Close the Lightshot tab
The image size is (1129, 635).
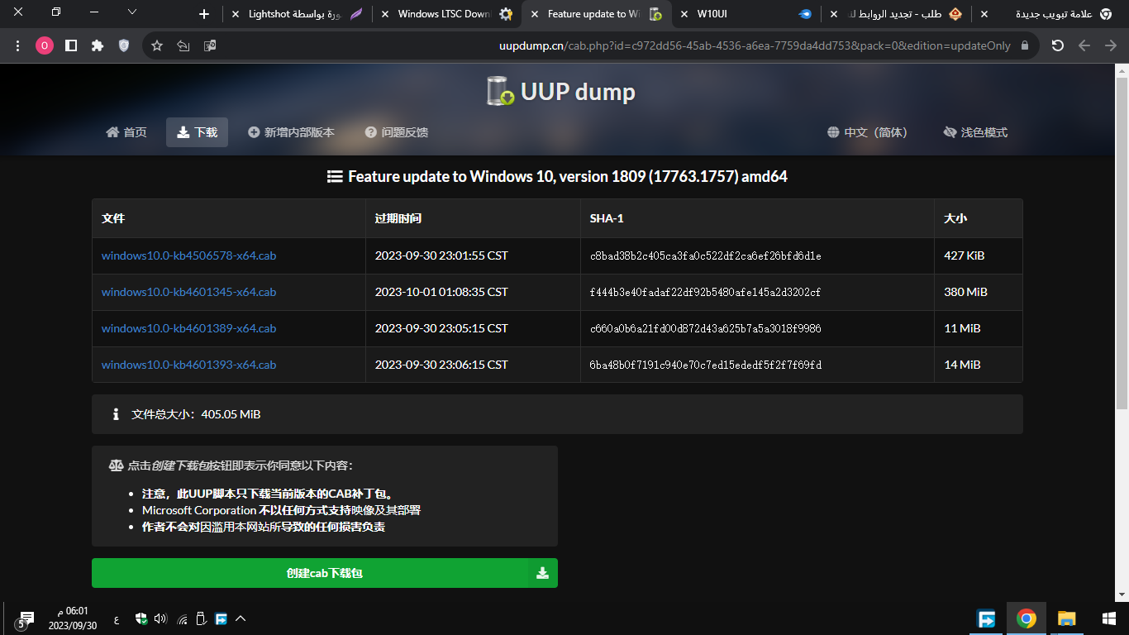(x=236, y=14)
